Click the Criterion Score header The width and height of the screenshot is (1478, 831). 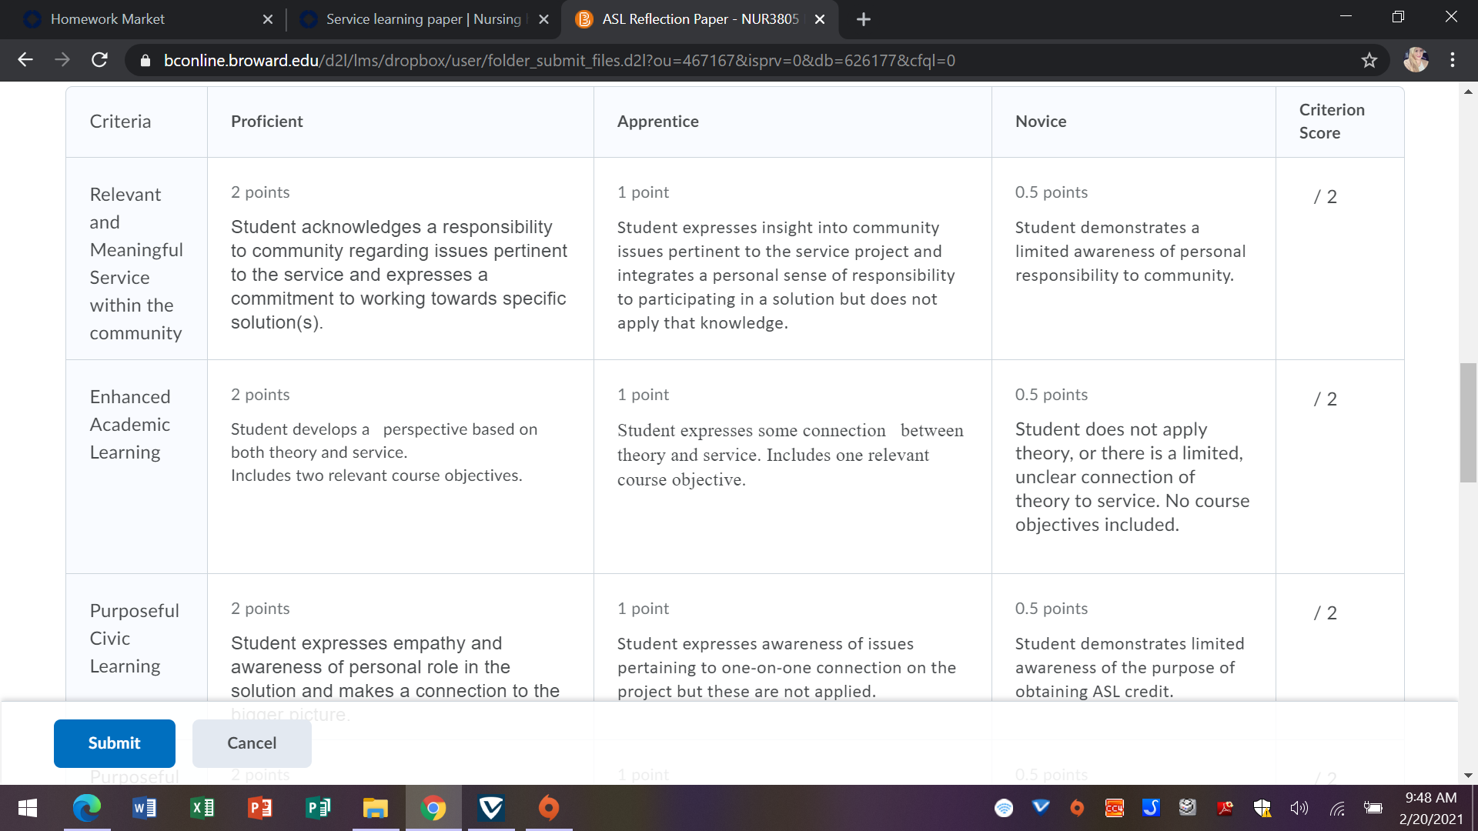tap(1332, 121)
